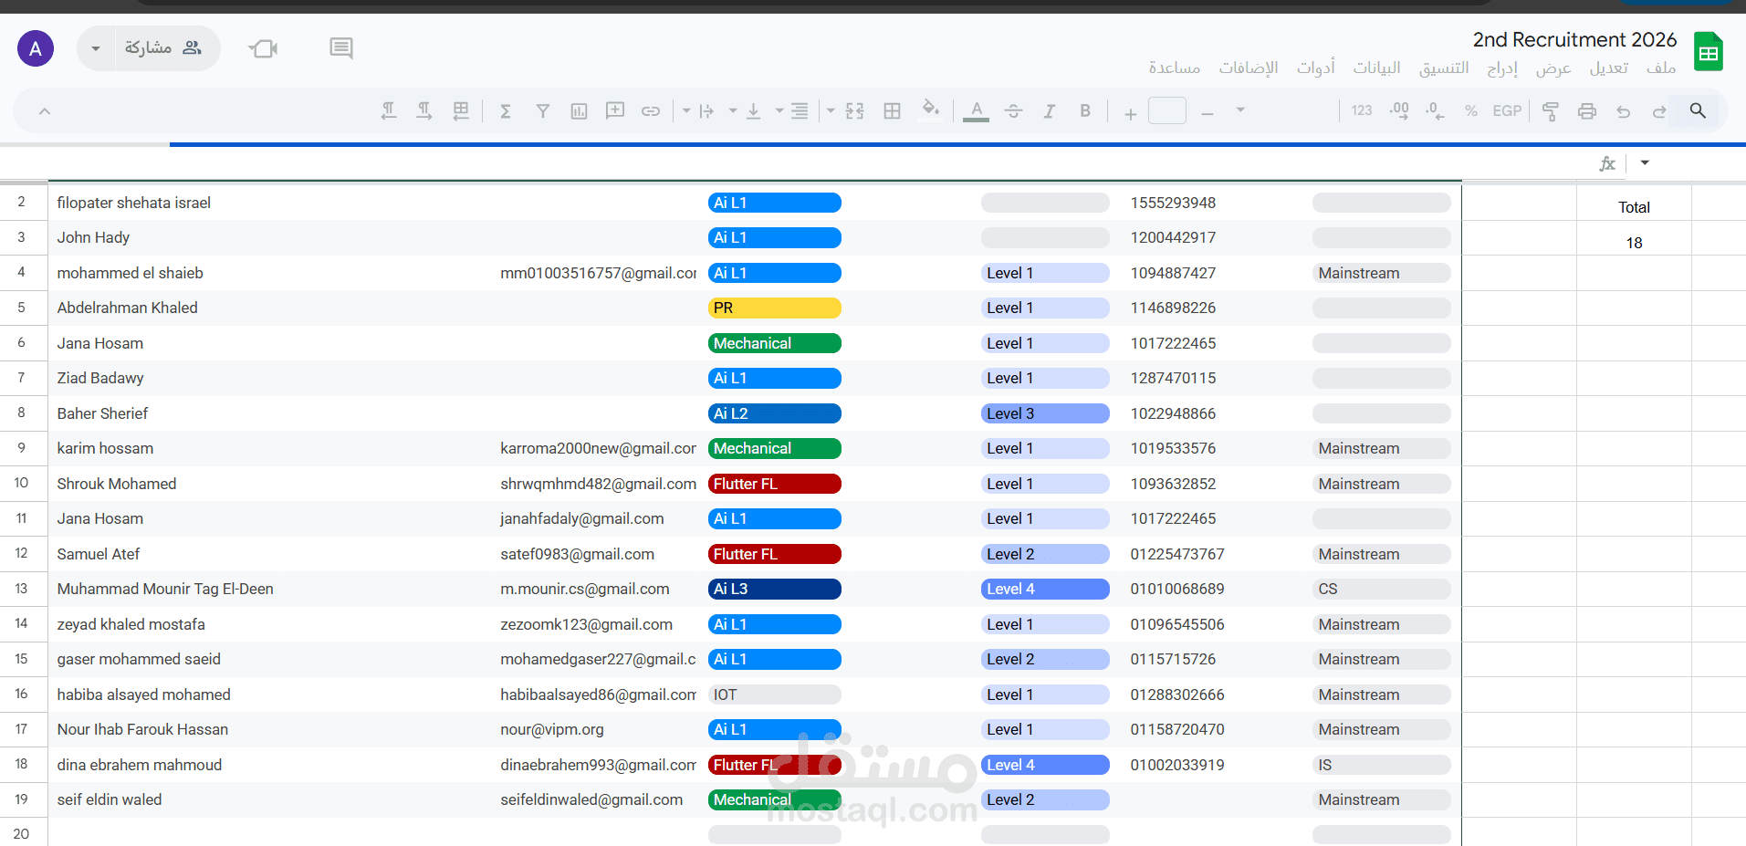This screenshot has width=1746, height=846.
Task: Click the merge cells icon
Action: pyautogui.click(x=854, y=110)
